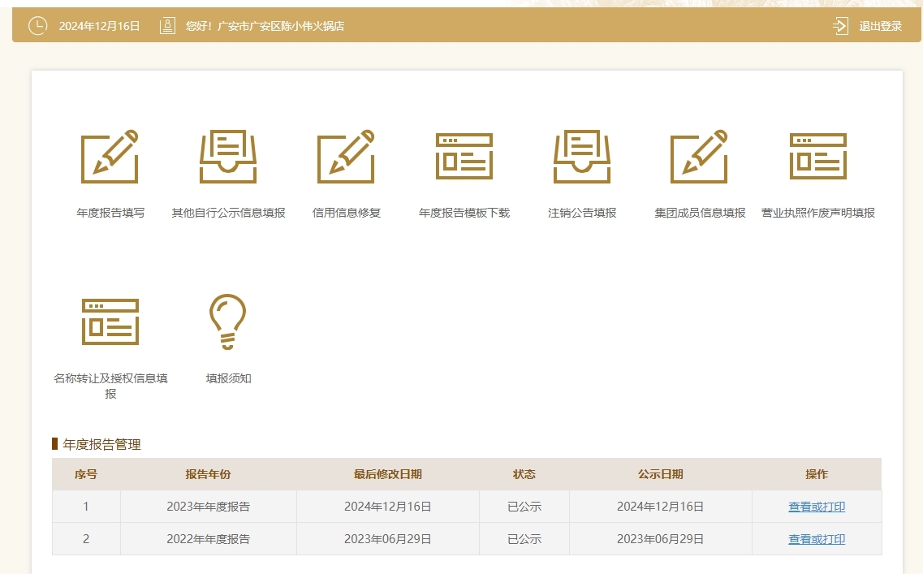The image size is (923, 574).
Task: Select the 年度报告模板下载 icon
Action: pos(464,157)
